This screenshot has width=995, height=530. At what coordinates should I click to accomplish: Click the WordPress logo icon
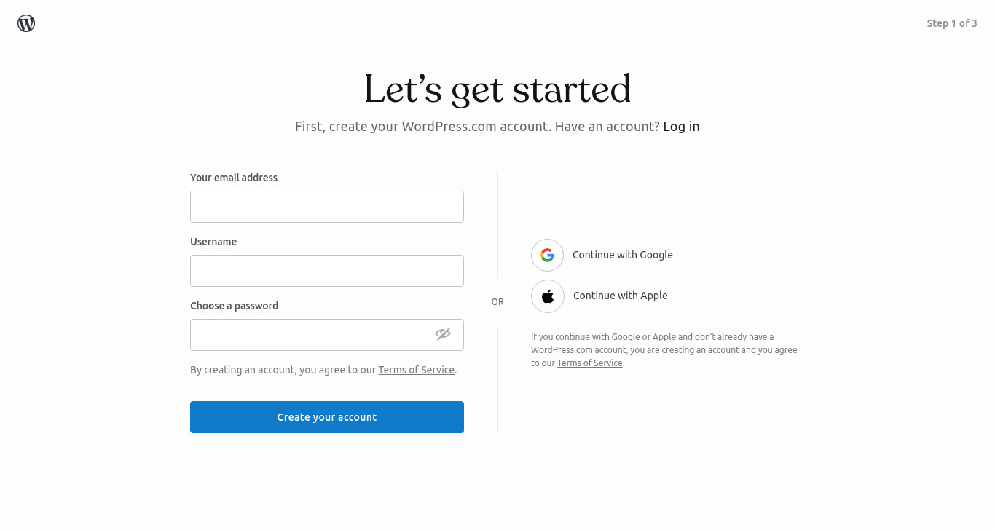(x=26, y=23)
